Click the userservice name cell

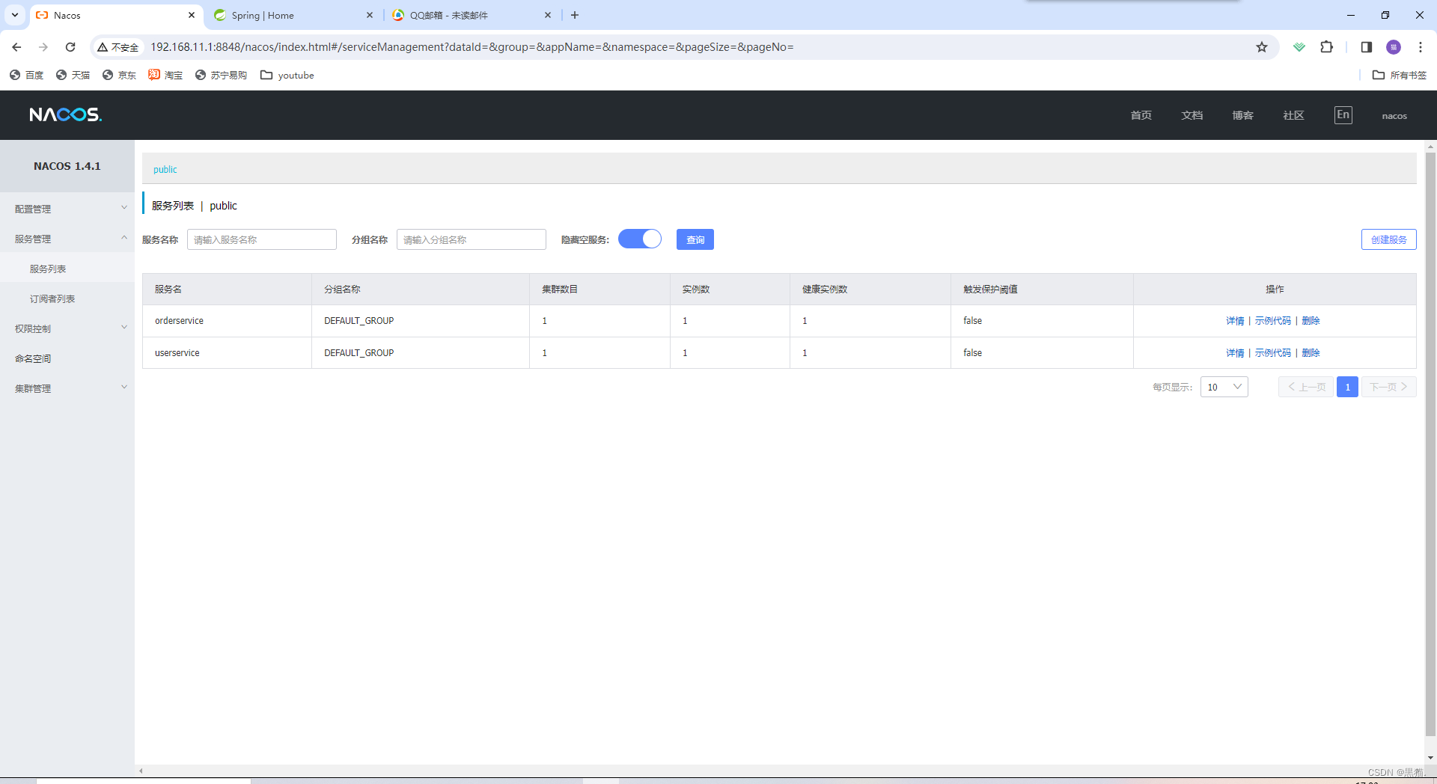(x=227, y=353)
